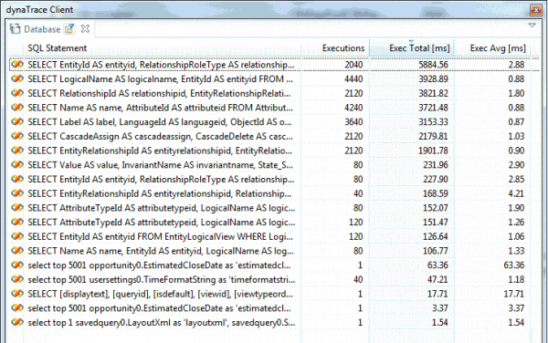The image size is (548, 343).
Task: Select the Database tab
Action: point(42,29)
